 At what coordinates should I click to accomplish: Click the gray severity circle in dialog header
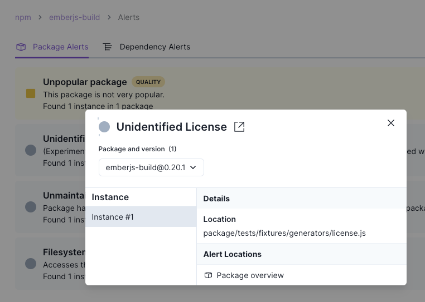(x=104, y=127)
